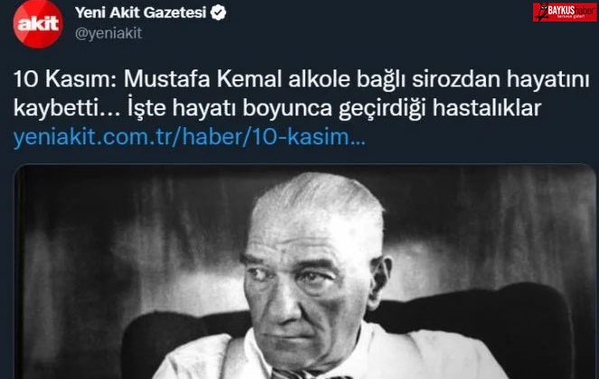Image resolution: width=599 pixels, height=379 pixels.
Task: Visit the @yeniakit handle
Action: pyautogui.click(x=108, y=33)
